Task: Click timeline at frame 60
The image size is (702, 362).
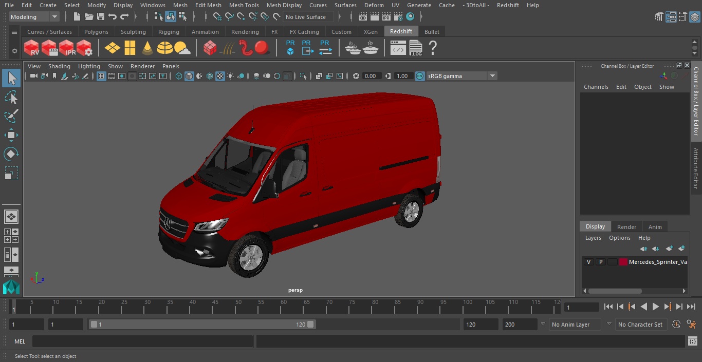Action: pyautogui.click(x=284, y=307)
